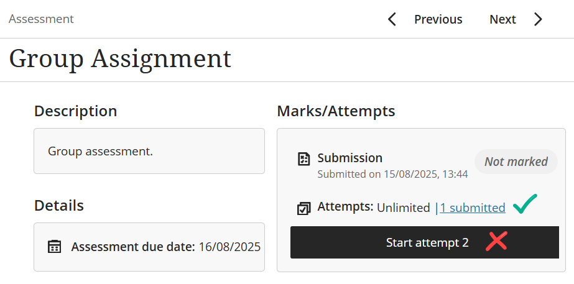Click the 'Submitted on 15/08/2025' timestamp
The image size is (574, 284).
[x=392, y=174]
